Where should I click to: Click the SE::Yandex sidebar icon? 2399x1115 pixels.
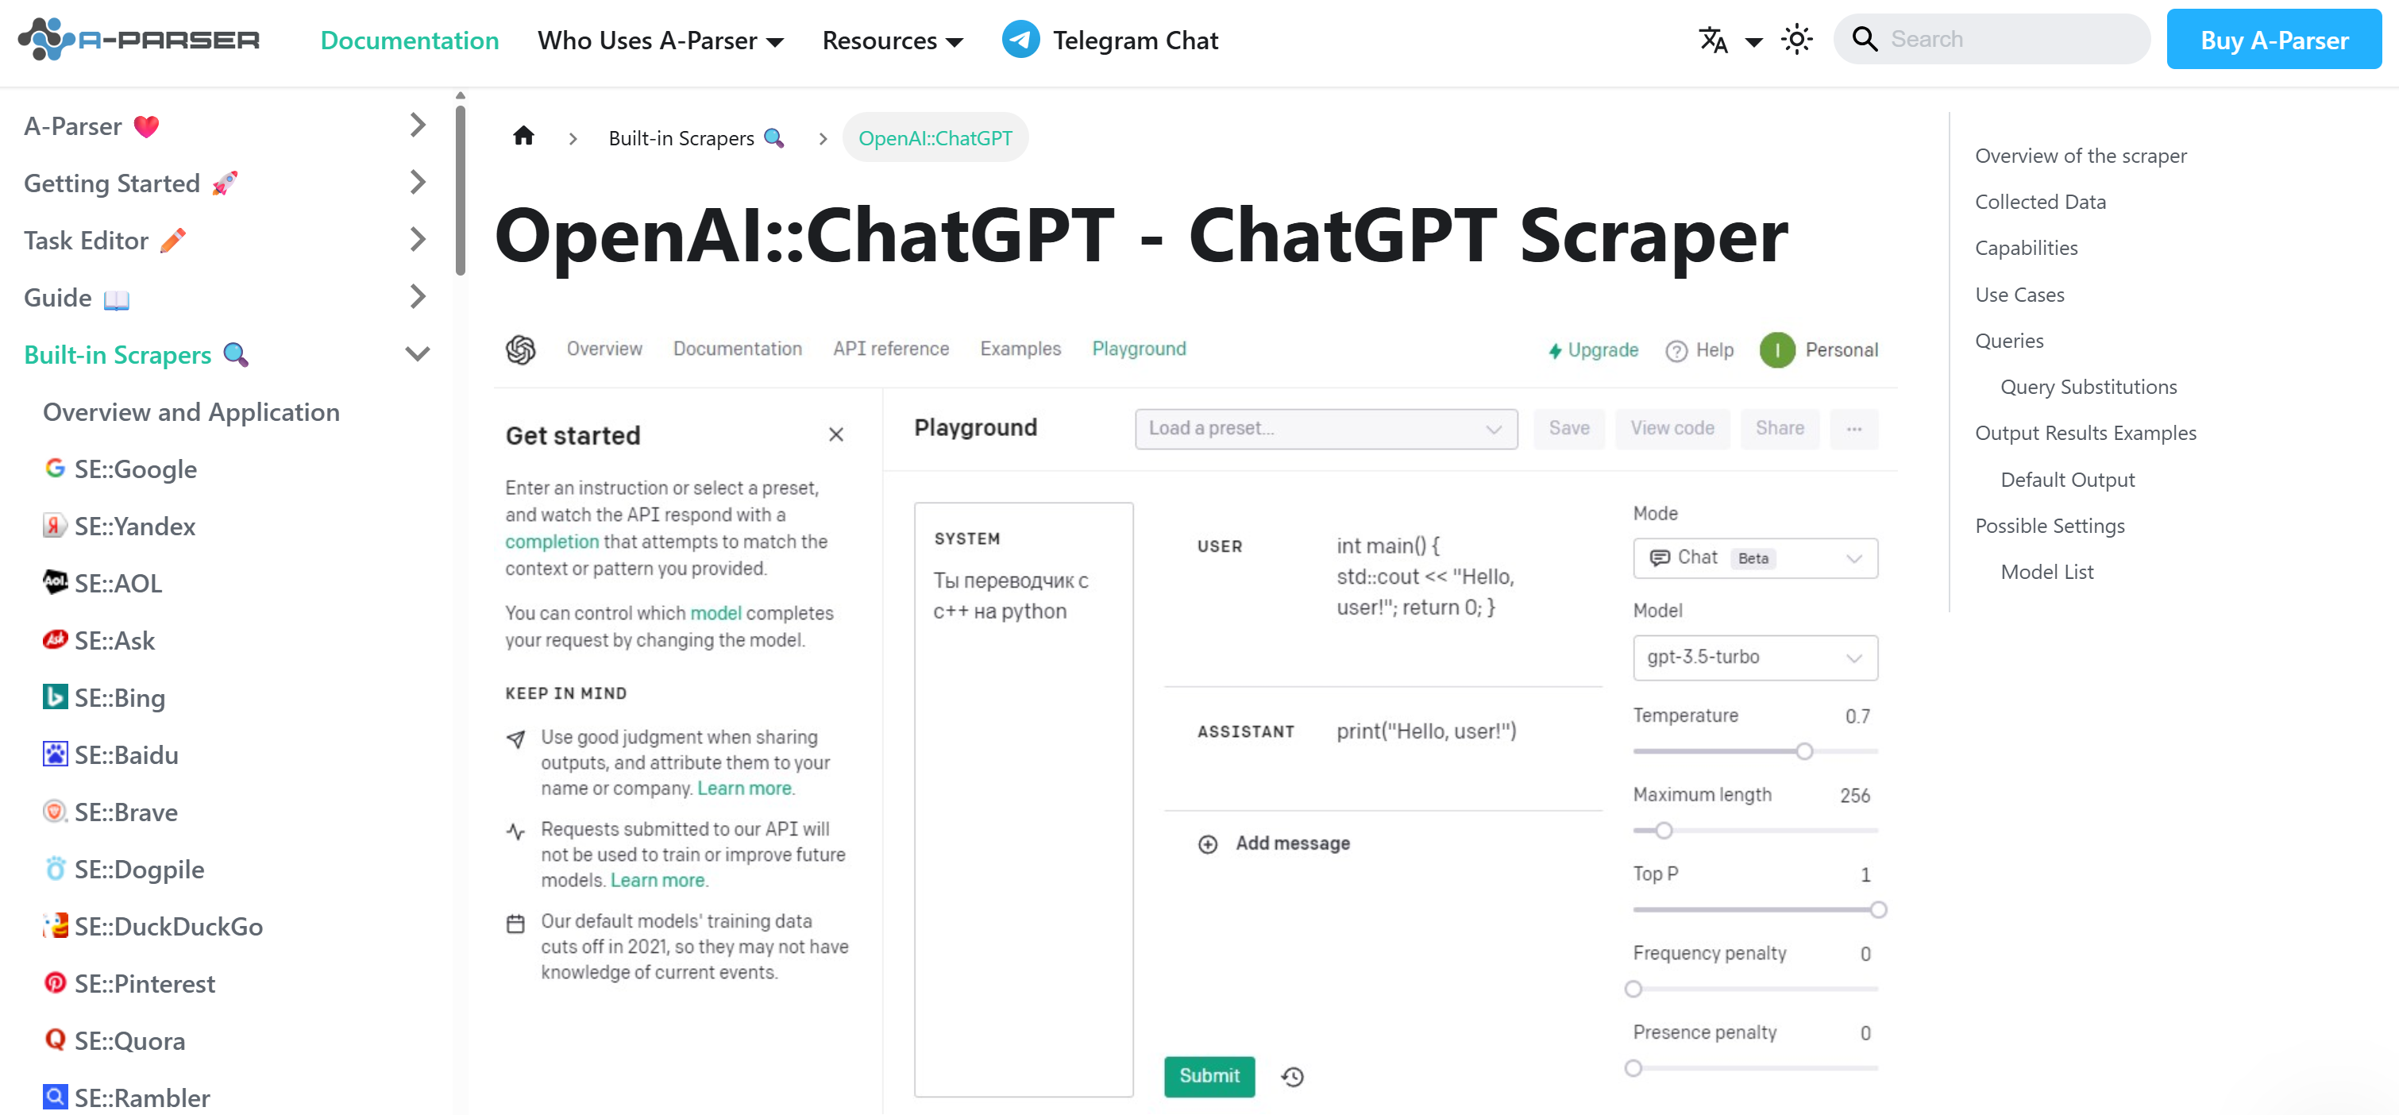55,526
